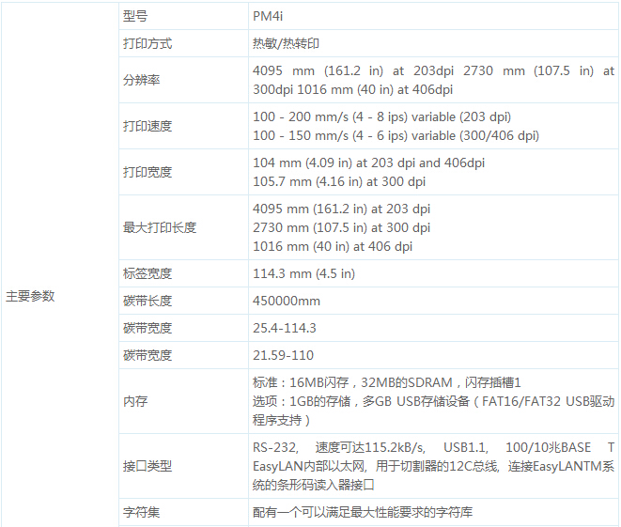
Task: Select the 接口类型 row label
Action: click(x=147, y=466)
